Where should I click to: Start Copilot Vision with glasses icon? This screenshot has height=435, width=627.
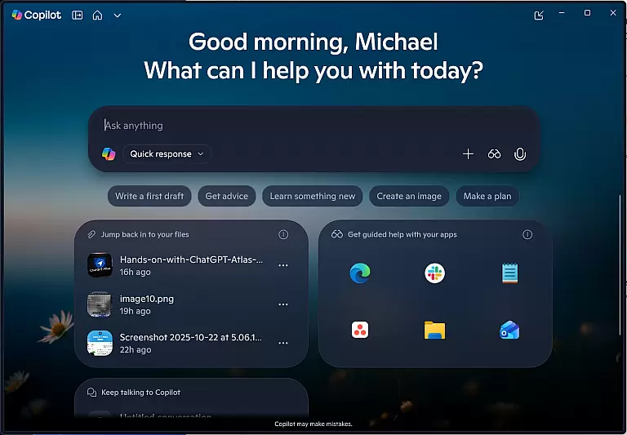[494, 153]
